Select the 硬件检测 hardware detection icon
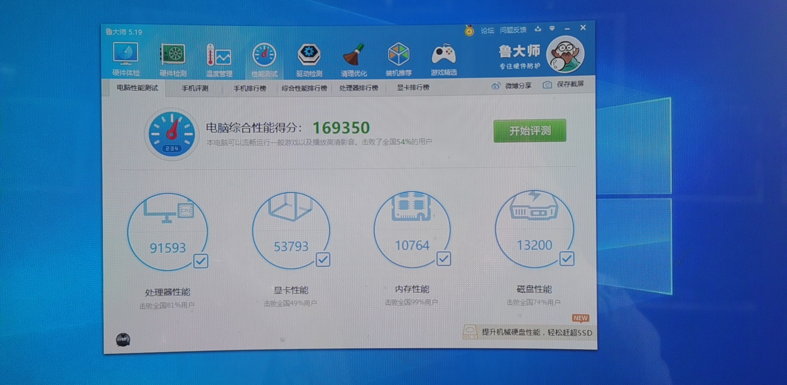Screen dimensions: 787x385 [x=172, y=57]
